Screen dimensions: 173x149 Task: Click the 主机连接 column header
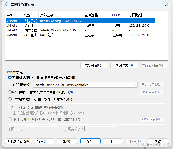[x=97, y=15]
